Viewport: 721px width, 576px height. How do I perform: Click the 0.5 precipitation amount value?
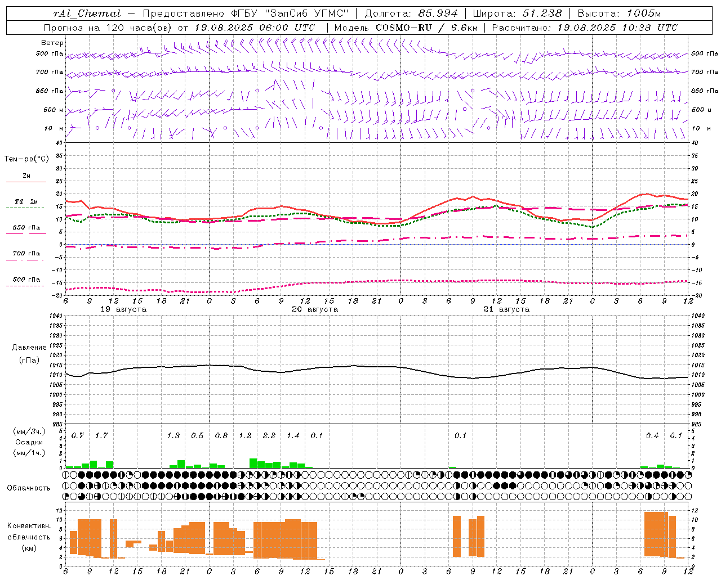(197, 435)
